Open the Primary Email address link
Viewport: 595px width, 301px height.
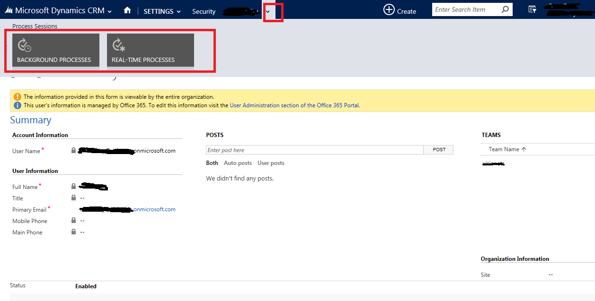(x=128, y=209)
